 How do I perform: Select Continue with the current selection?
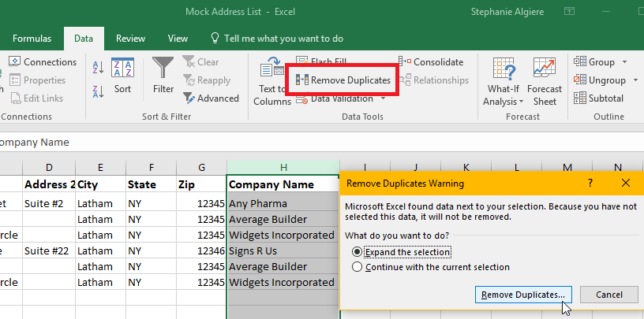(x=358, y=267)
